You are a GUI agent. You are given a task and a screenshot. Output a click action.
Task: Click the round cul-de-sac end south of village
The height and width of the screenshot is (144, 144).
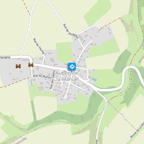pyautogui.click(x=65, y=97)
